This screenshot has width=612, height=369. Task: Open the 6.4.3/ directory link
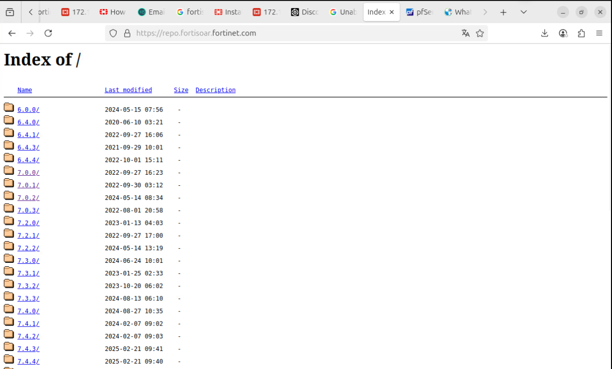pos(29,147)
